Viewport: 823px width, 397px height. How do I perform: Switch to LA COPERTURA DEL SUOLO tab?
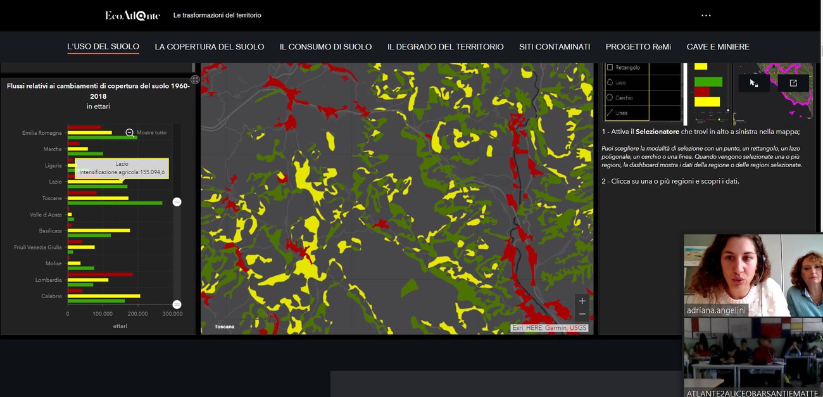click(x=209, y=47)
